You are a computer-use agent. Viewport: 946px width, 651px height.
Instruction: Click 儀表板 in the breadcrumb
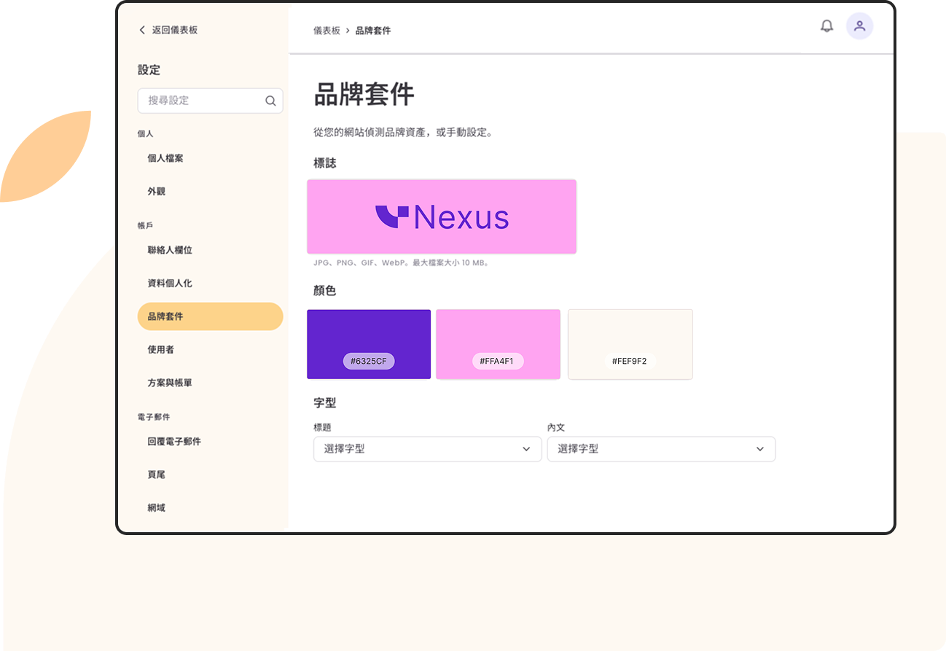click(327, 31)
